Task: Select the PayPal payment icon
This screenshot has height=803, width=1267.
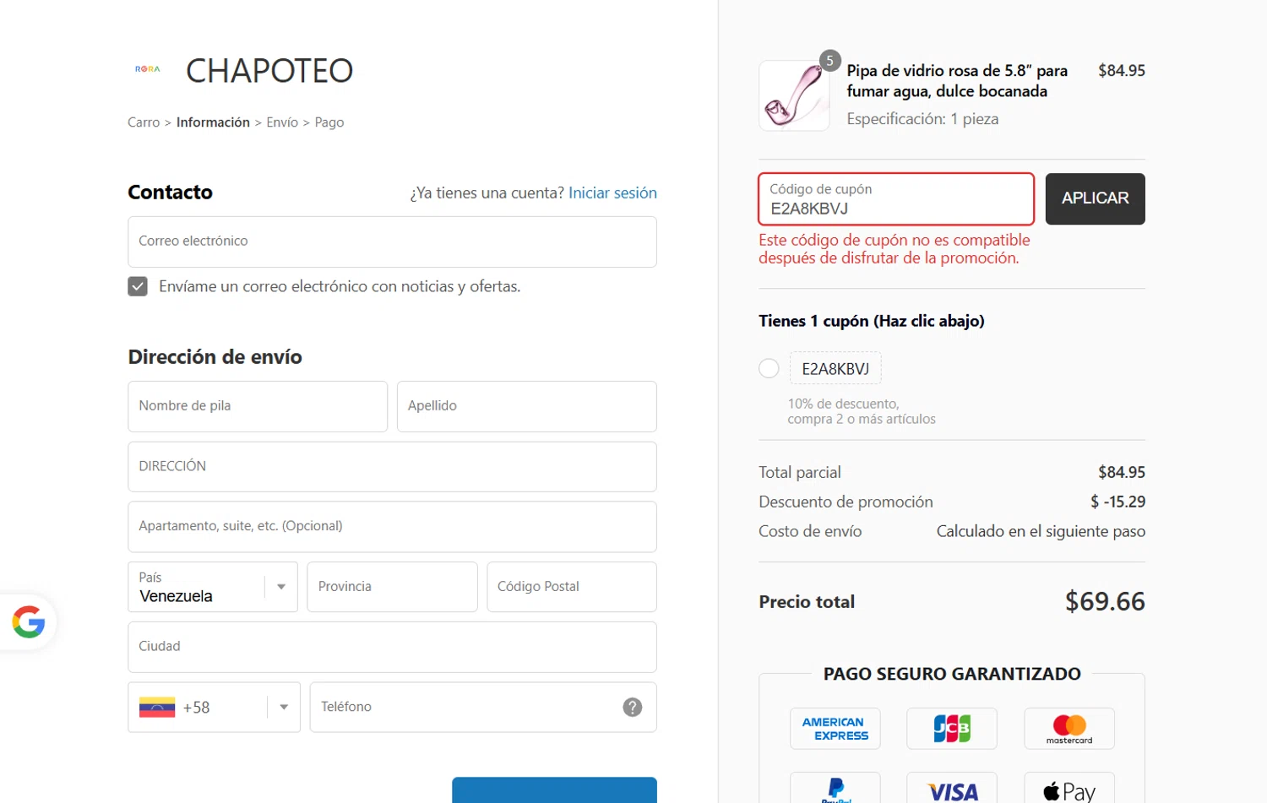Action: click(835, 788)
